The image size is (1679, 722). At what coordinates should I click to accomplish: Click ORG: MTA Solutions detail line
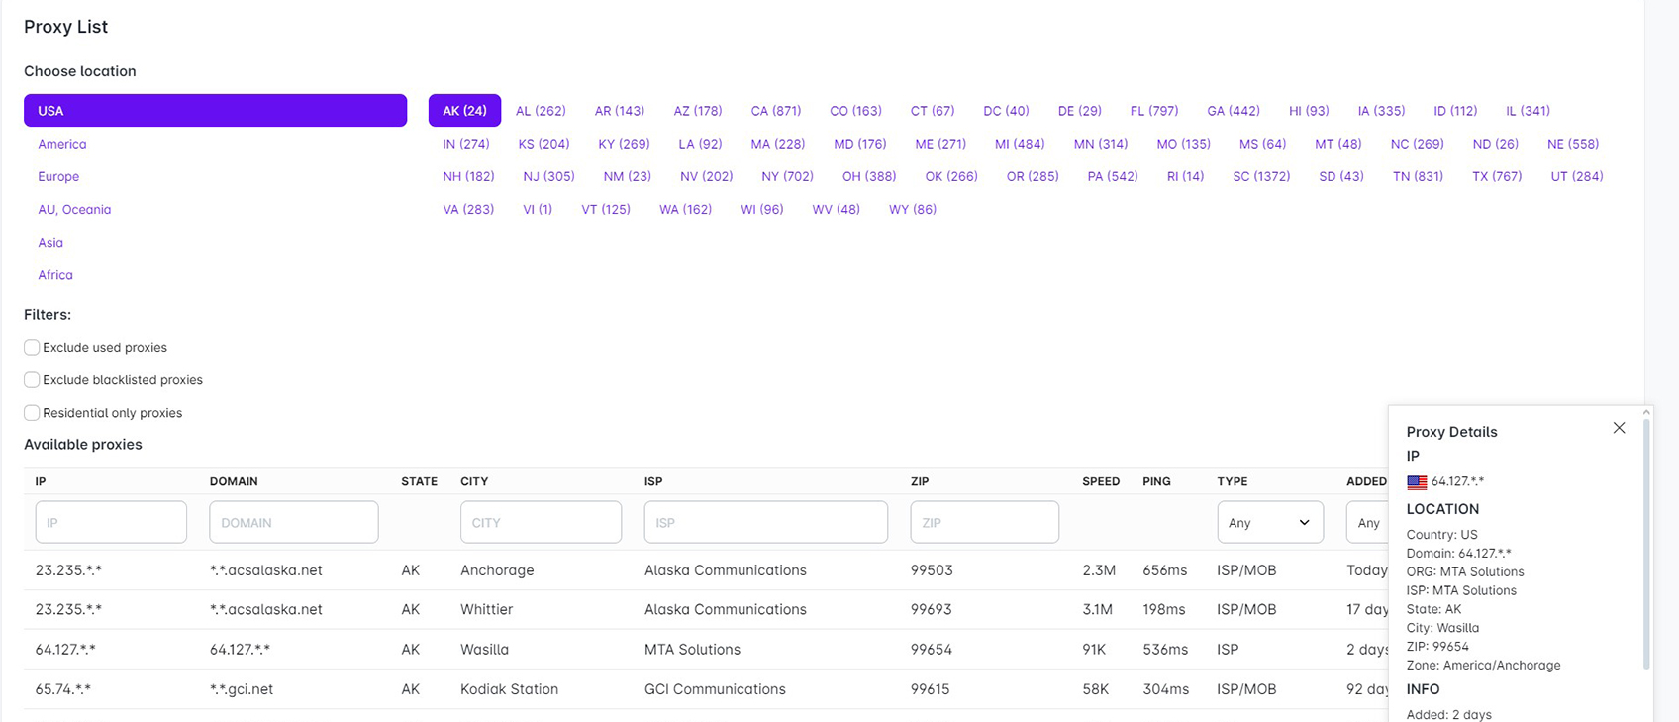point(1465,571)
